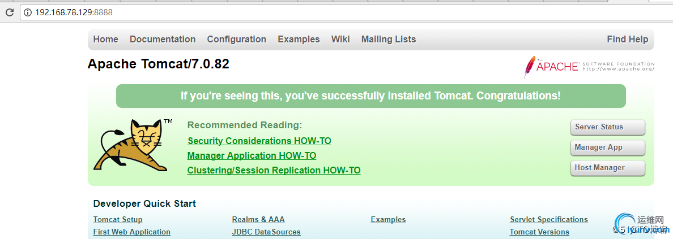Open the Examples item in top navigation
Screen dimensions: 673x239
(299, 40)
